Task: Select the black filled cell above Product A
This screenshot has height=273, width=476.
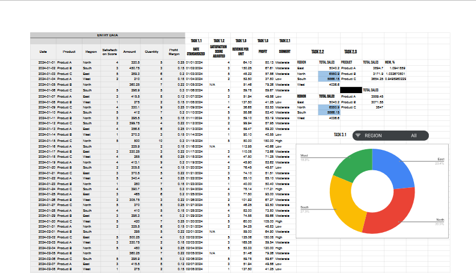Action: [351, 90]
